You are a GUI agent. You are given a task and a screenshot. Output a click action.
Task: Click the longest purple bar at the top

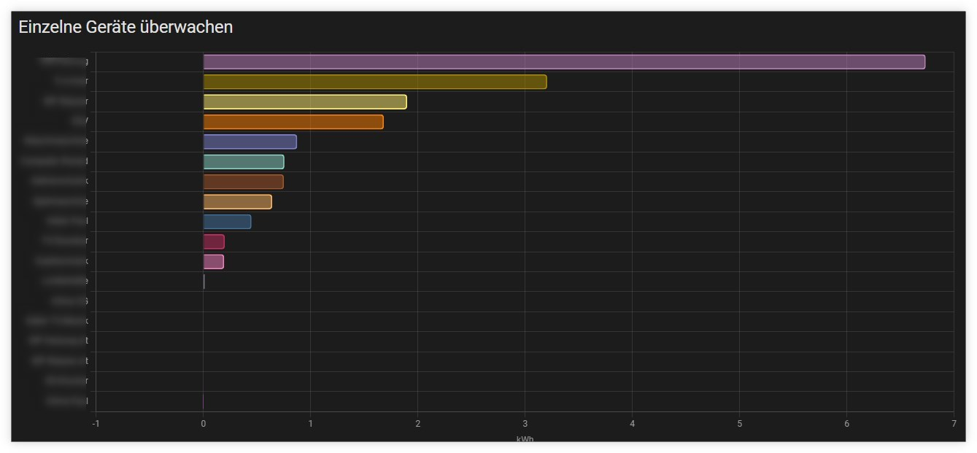pos(563,62)
